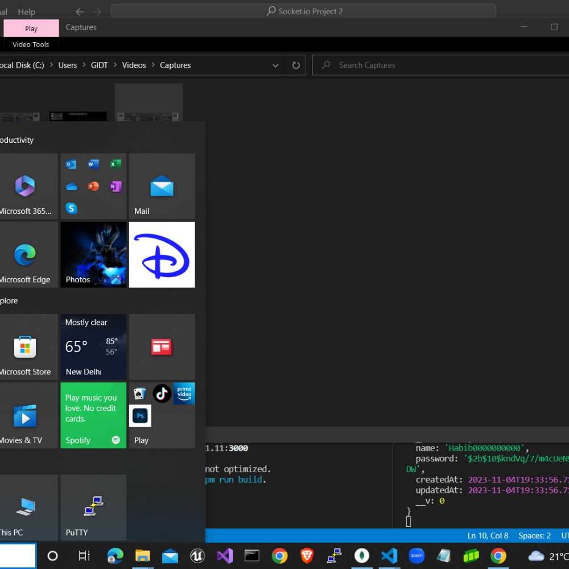This screenshot has width=569, height=569.
Task: Launch the Disney+ tile
Action: pos(162,255)
